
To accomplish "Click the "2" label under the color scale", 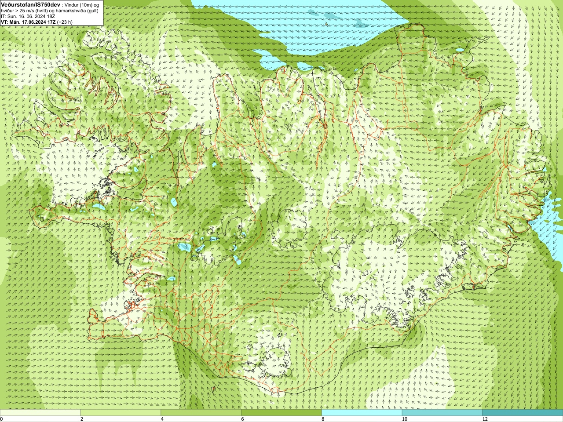I will pyautogui.click(x=82, y=419).
